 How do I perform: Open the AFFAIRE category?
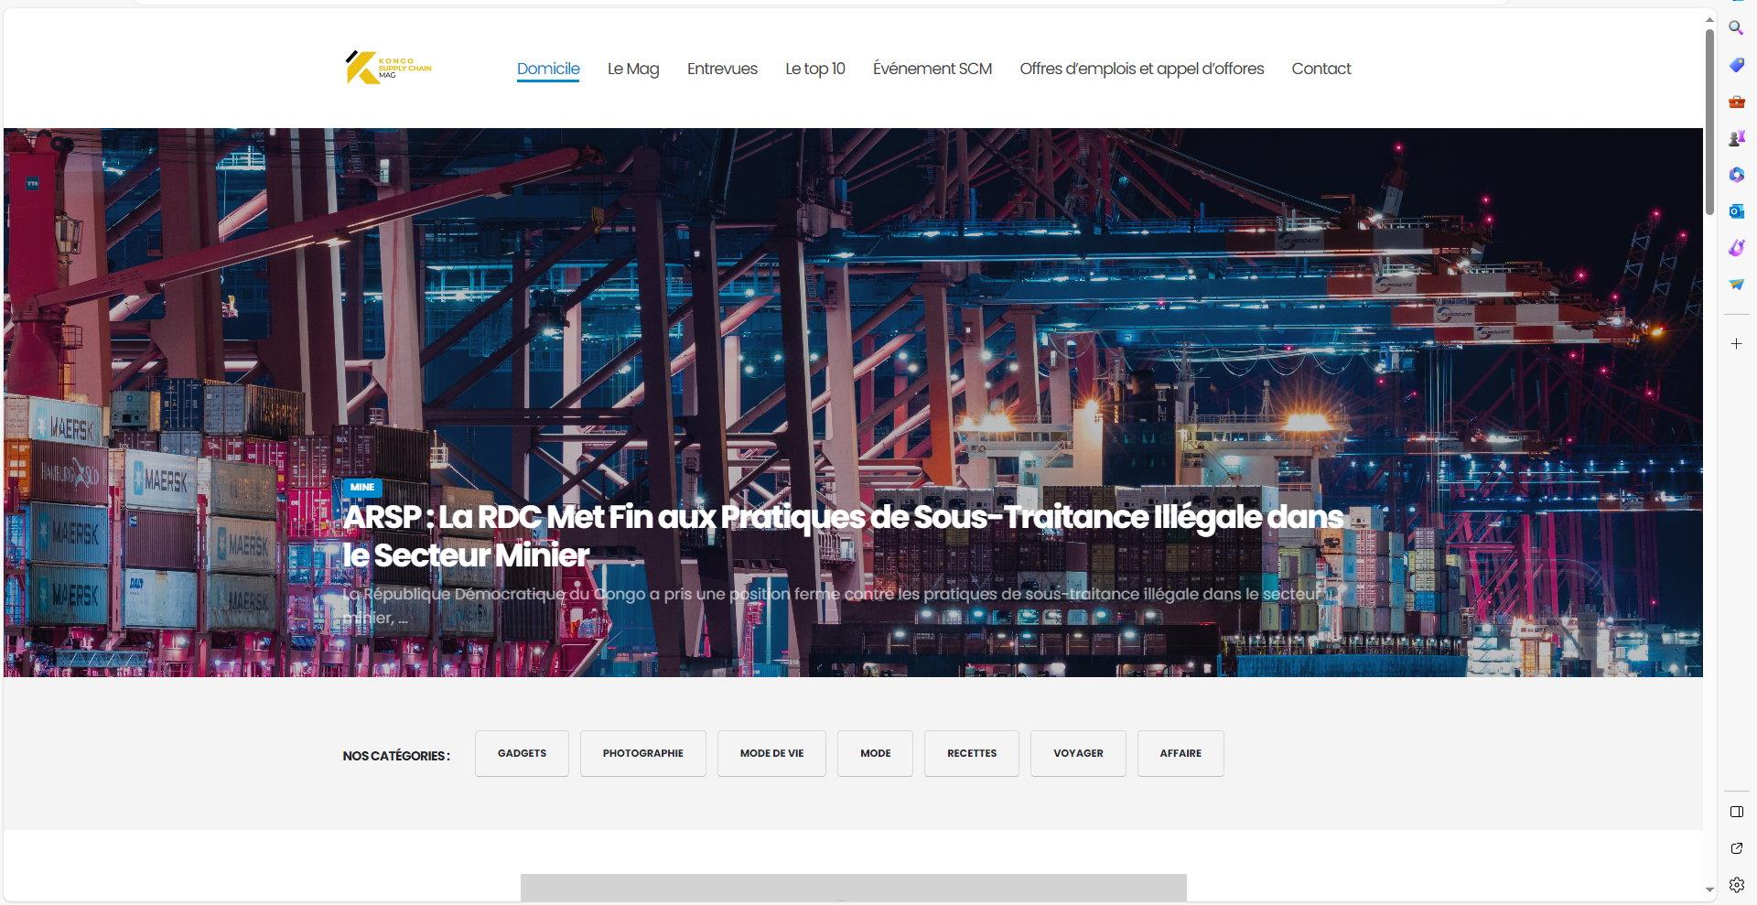tap(1180, 753)
